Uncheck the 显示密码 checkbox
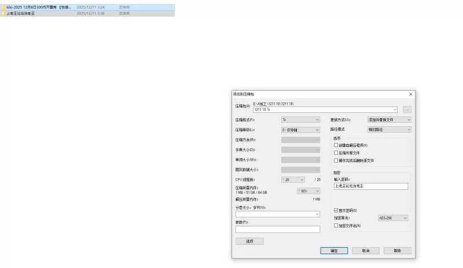463x268 pixels. point(336,210)
